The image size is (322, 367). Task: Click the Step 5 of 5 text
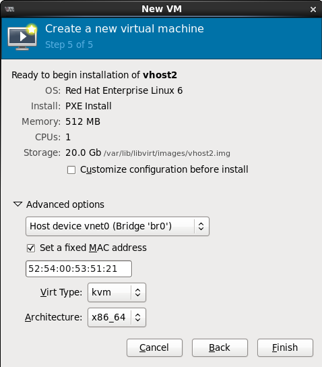[69, 45]
